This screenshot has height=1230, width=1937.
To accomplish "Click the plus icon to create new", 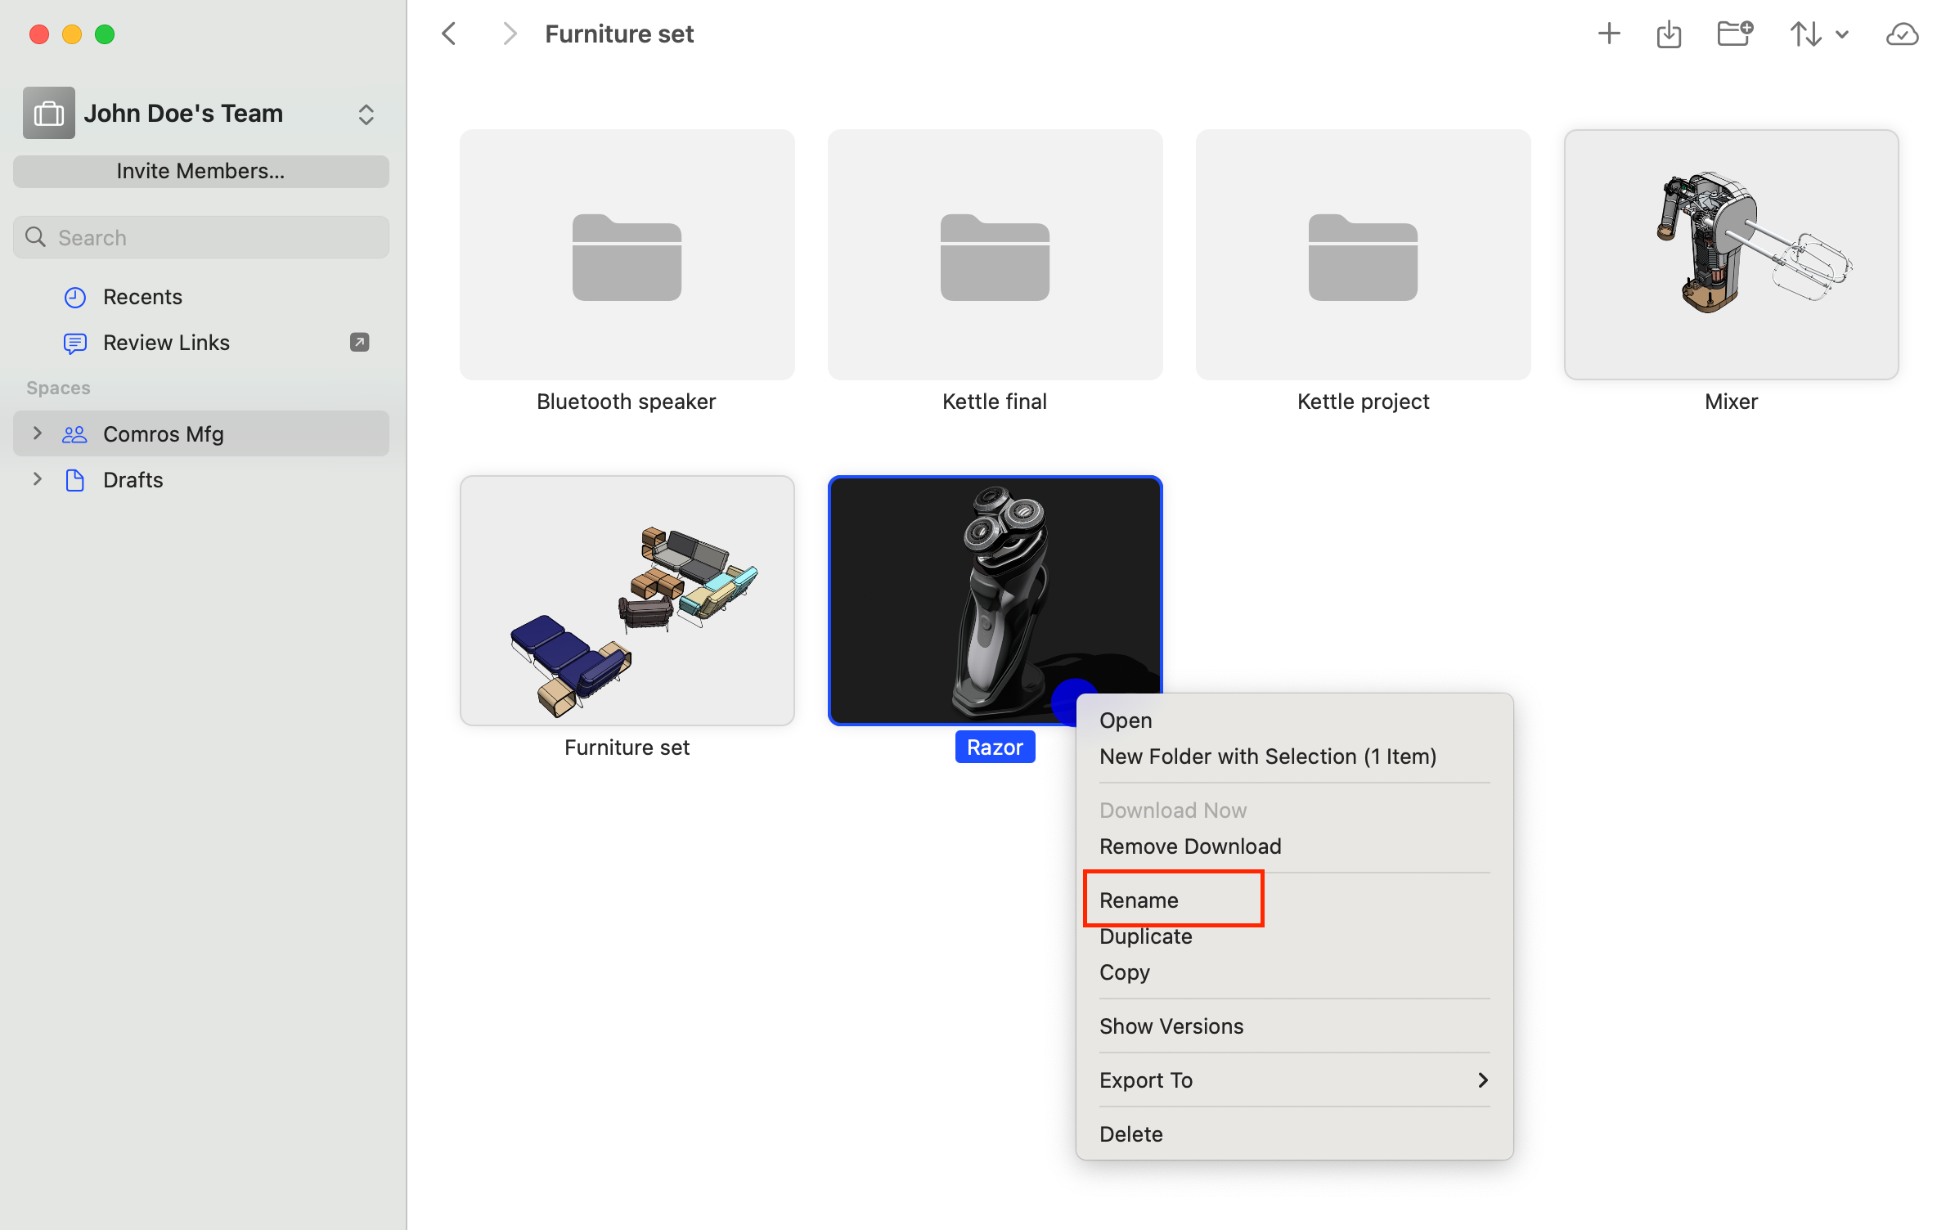I will 1608,34.
